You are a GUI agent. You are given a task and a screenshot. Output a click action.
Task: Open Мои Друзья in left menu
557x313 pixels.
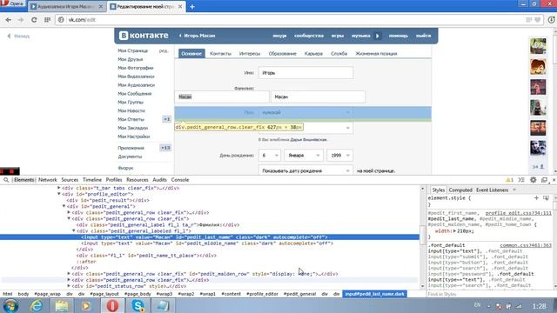point(131,59)
